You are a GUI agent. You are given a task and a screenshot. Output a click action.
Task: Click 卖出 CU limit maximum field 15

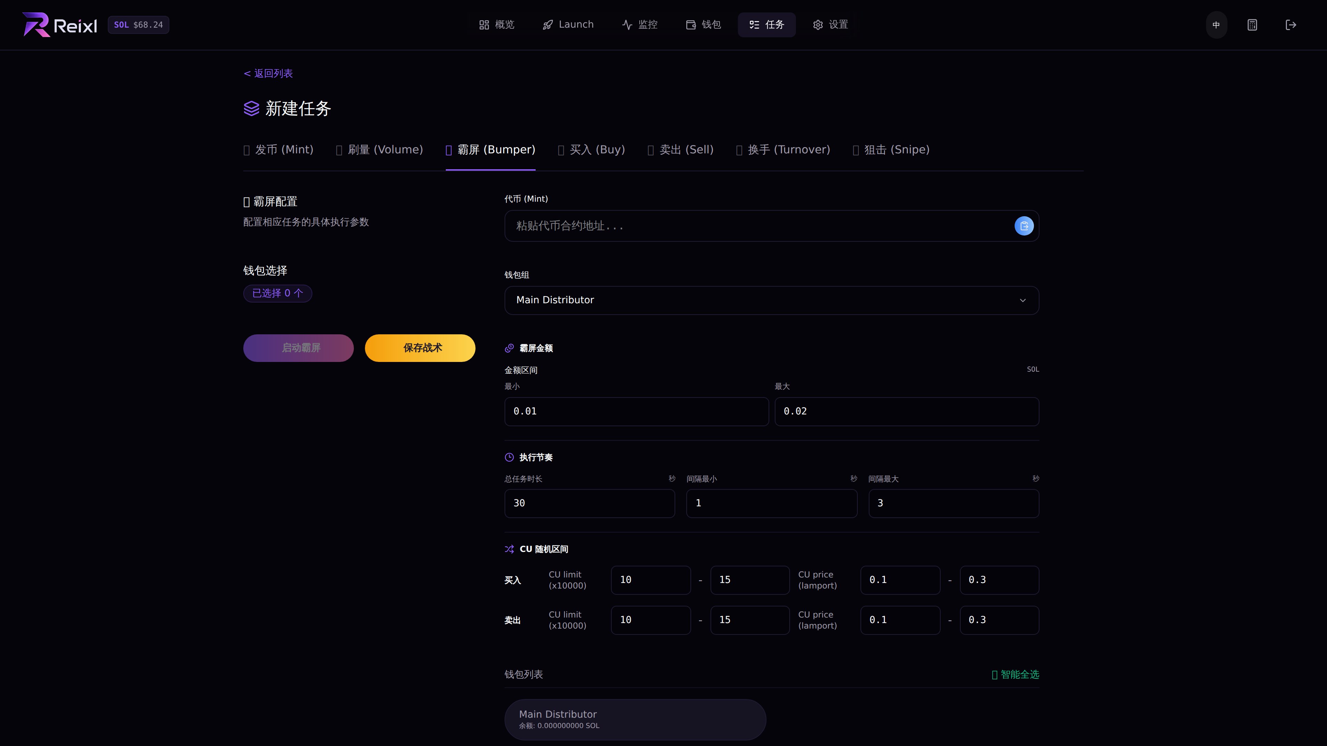pos(750,620)
